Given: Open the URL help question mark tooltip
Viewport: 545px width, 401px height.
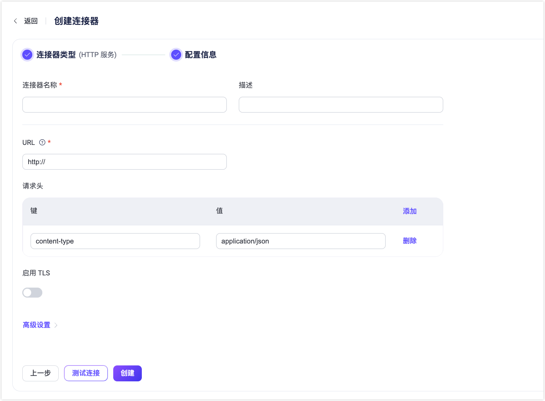Looking at the screenshot, I should tap(42, 142).
